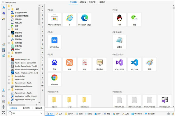This screenshot has height=116, width=175.
Task: Open the 淘宝 tile
Action: (x=69, y=64)
